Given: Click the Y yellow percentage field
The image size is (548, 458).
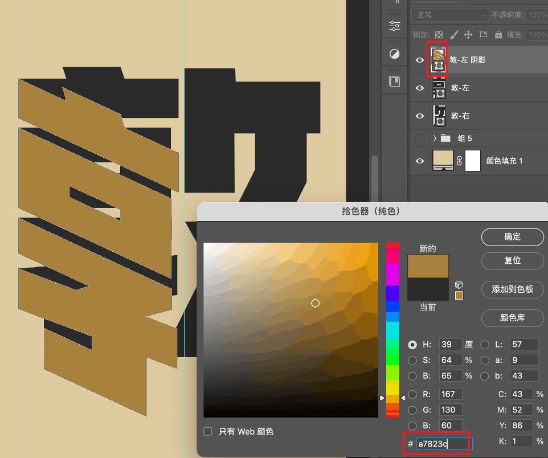Looking at the screenshot, I should (521, 426).
